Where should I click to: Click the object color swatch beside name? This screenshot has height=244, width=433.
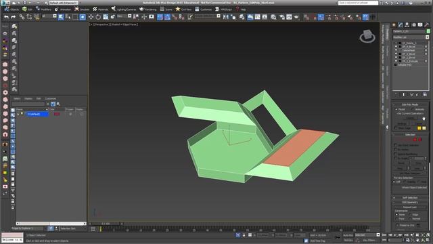click(428, 31)
